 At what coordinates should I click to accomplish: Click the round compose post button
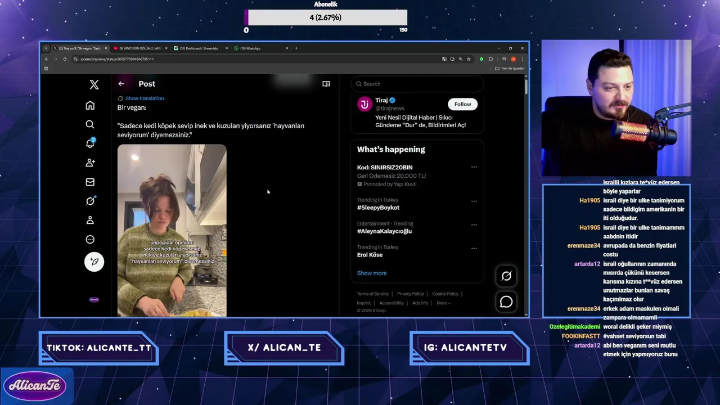coord(94,262)
